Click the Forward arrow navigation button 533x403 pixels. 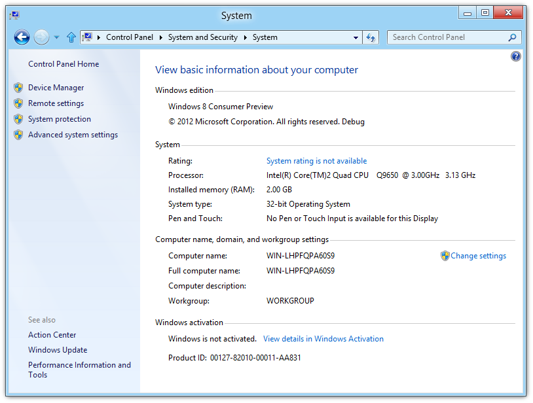(41, 37)
